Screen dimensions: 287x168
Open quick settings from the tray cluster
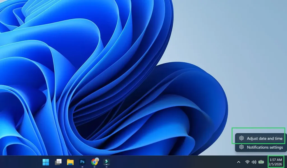pos(254,162)
